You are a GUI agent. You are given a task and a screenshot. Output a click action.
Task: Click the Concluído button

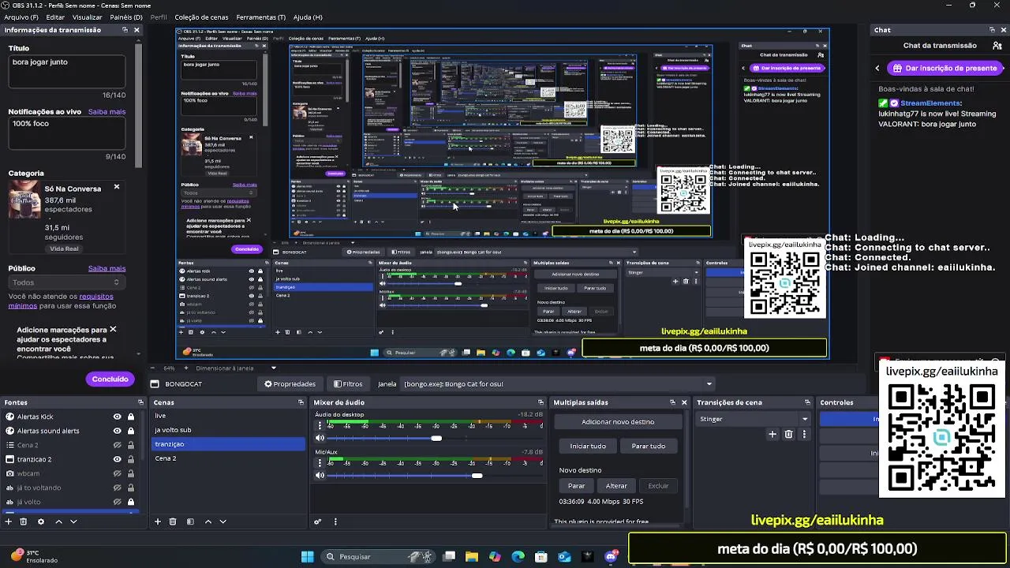(x=110, y=379)
